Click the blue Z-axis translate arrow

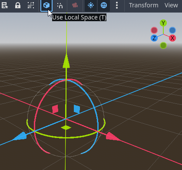click(x=20, y=136)
